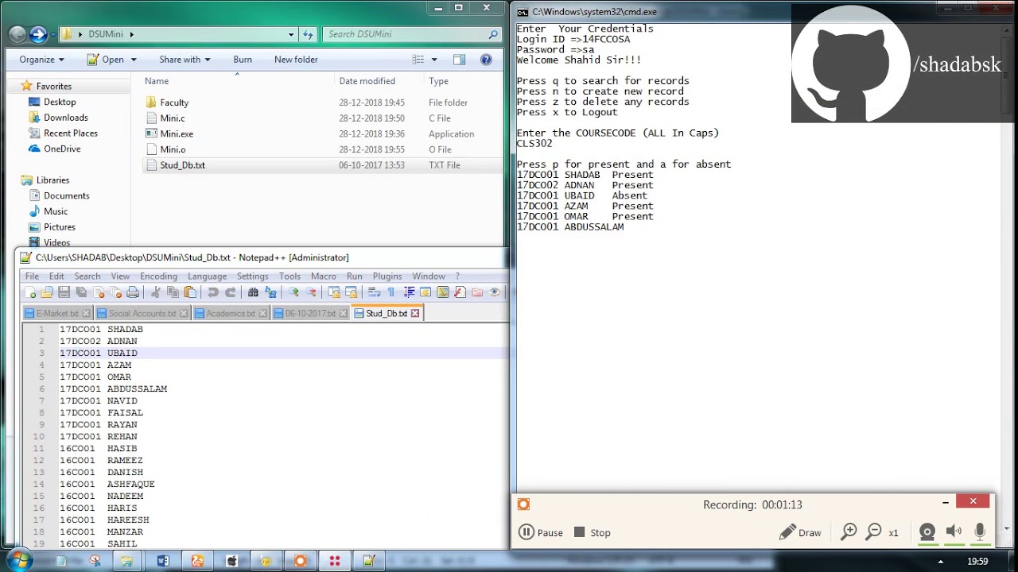Open the File menu in Notepad++

pos(32,276)
